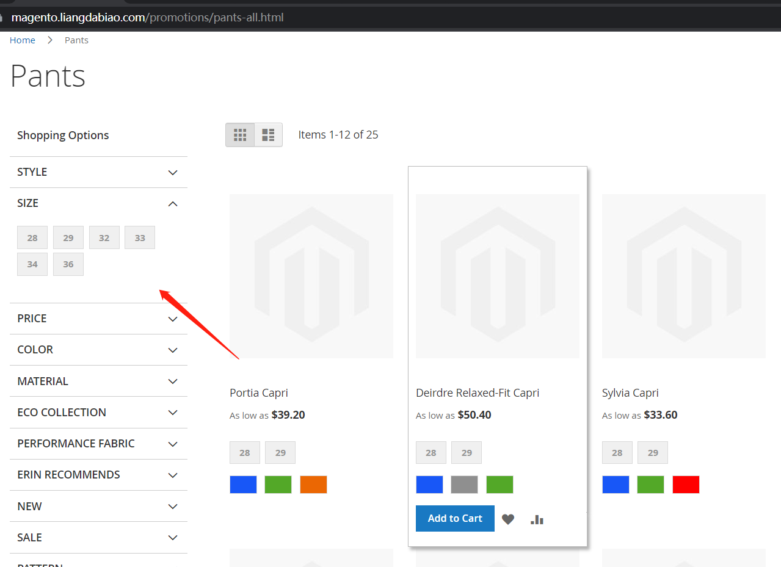Expand the SALE filter
This screenshot has width=781, height=567.
[x=98, y=538]
